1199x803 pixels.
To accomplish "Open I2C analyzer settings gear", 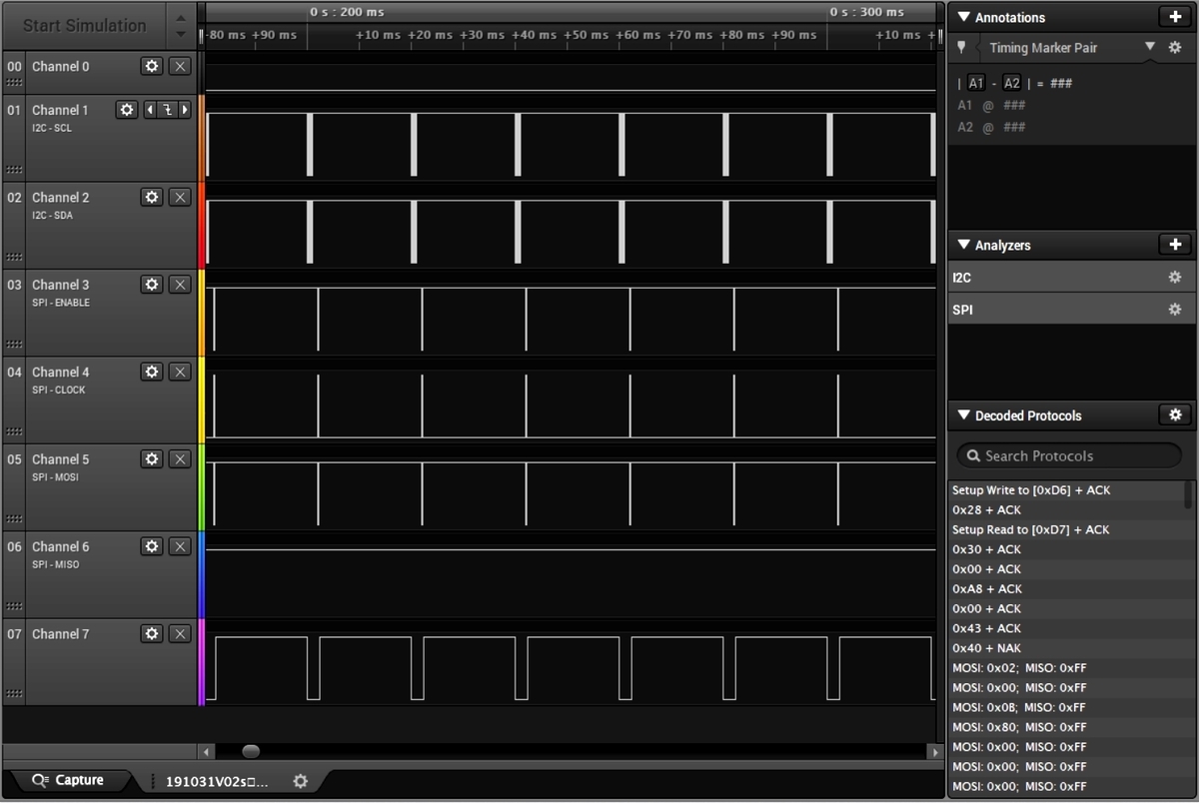I will (x=1175, y=278).
